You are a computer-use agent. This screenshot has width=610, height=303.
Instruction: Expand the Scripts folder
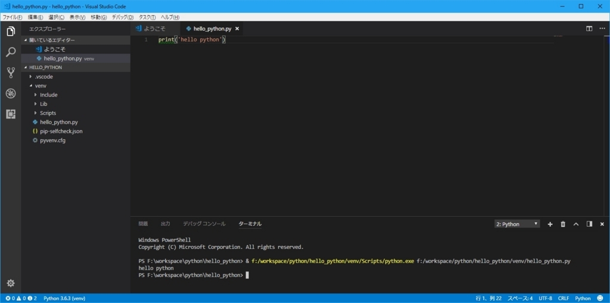point(76,113)
